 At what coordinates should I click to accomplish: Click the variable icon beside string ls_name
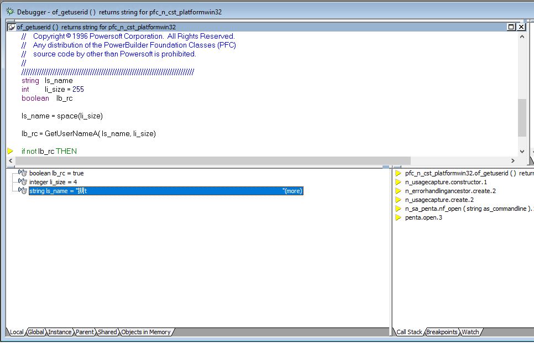(x=23, y=191)
